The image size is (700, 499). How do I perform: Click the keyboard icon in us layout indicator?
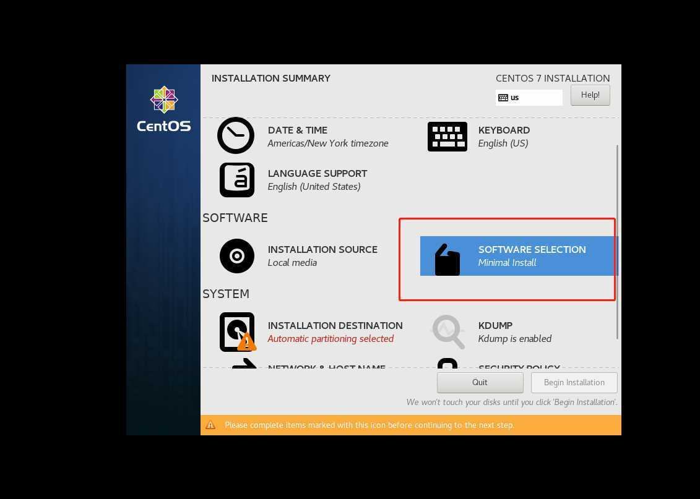[503, 98]
